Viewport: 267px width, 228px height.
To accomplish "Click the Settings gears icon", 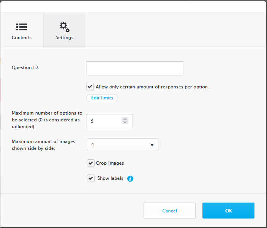I will pos(64,27).
